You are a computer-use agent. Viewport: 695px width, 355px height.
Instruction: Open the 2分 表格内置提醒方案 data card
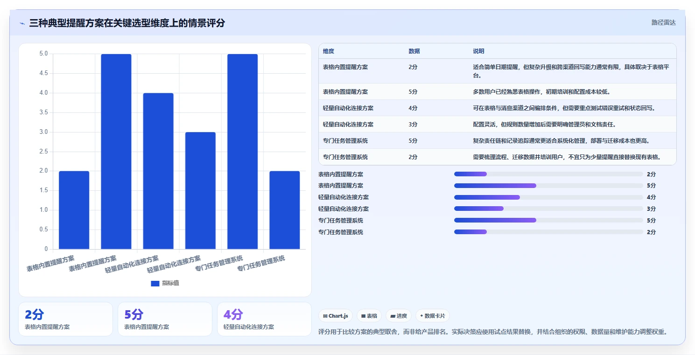(x=66, y=319)
